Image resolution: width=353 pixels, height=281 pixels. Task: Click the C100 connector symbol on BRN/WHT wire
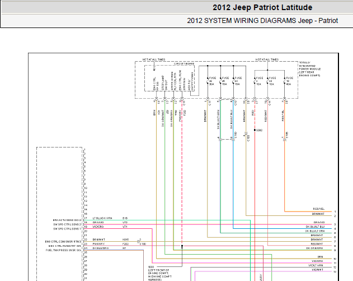(x=246, y=133)
